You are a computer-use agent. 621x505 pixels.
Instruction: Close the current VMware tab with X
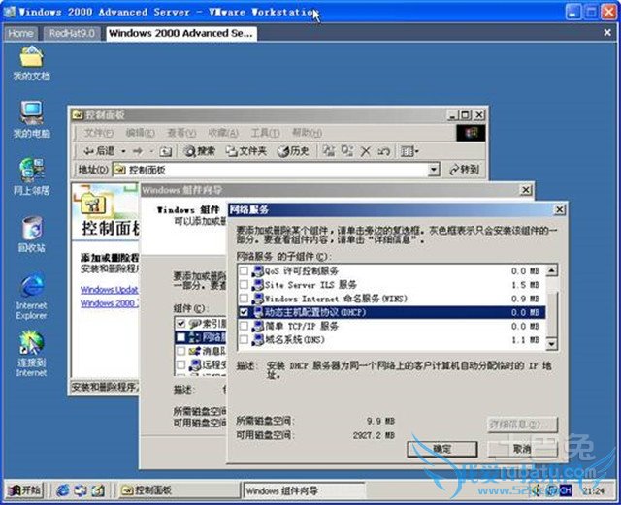[607, 32]
